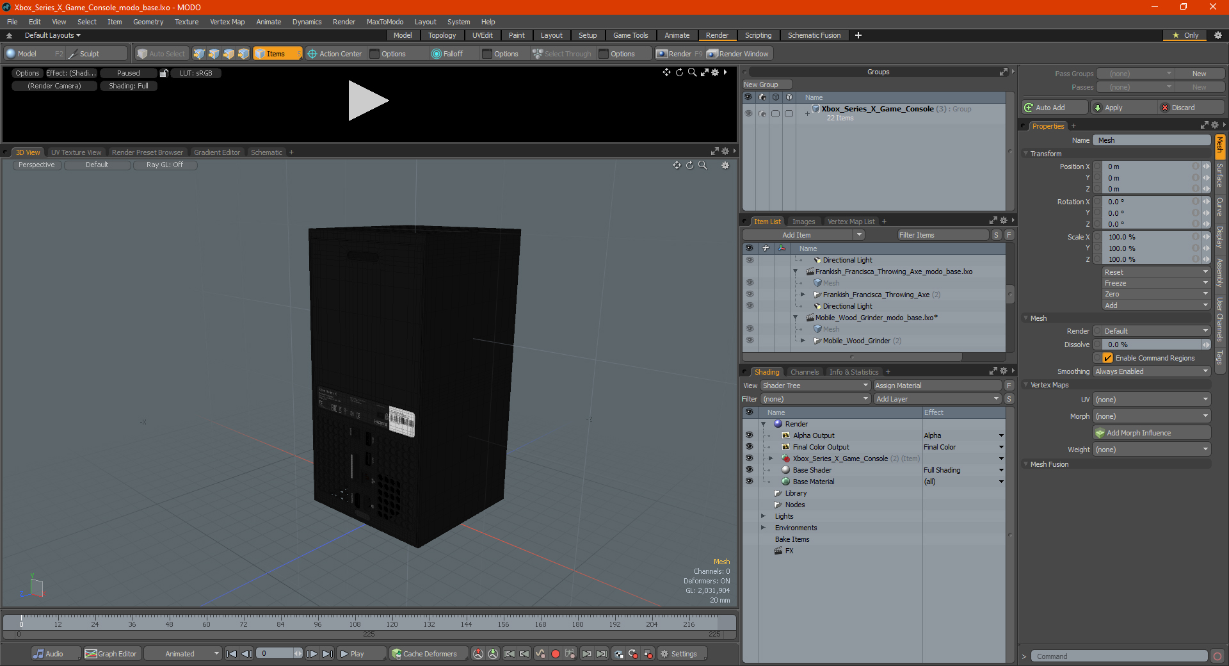Step forward one frame
This screenshot has width=1229, height=666.
312,654
